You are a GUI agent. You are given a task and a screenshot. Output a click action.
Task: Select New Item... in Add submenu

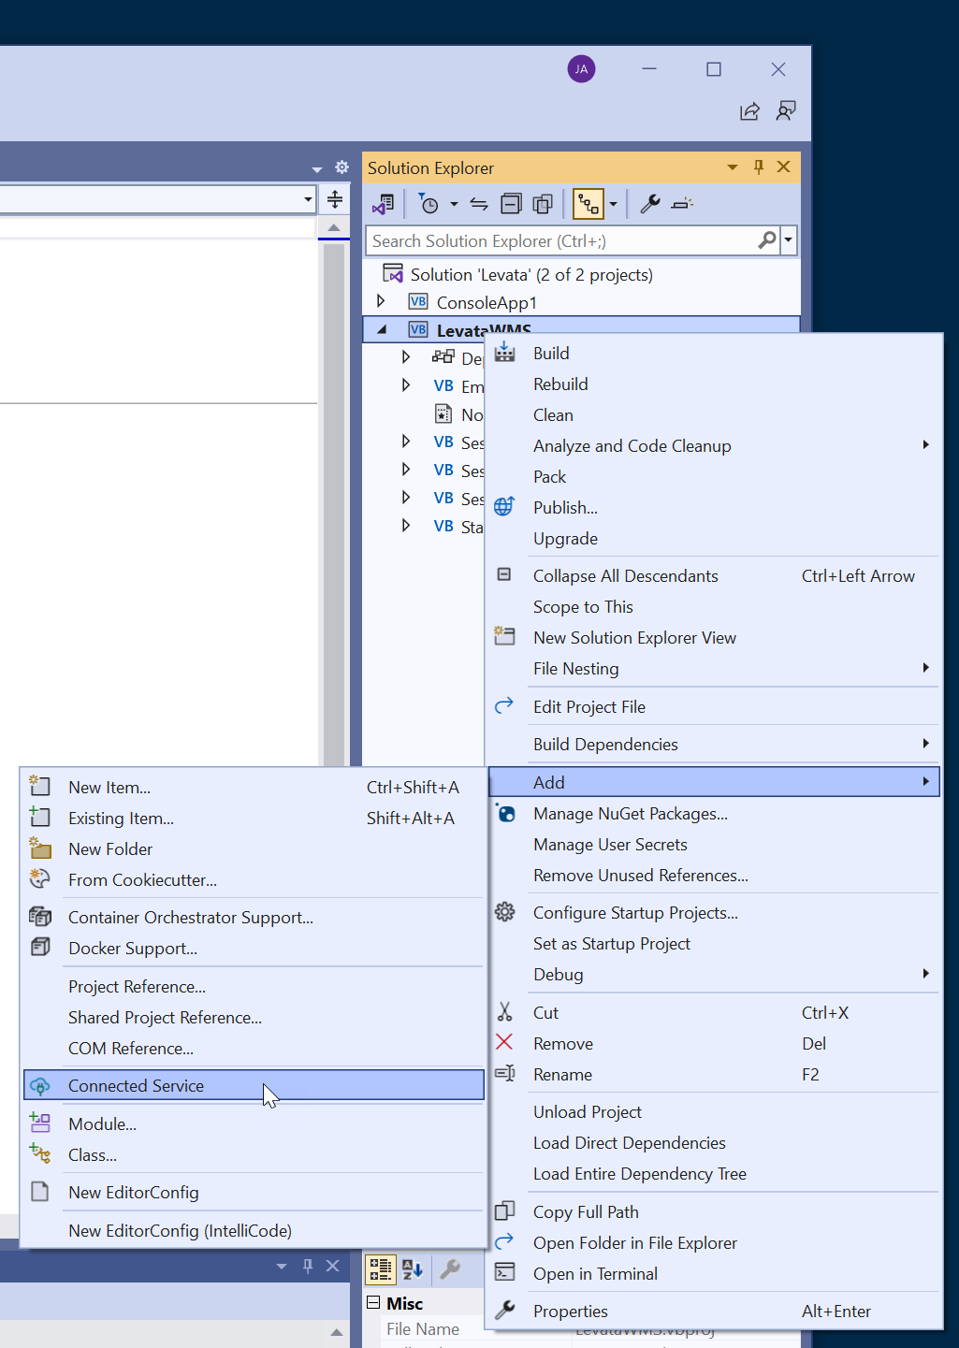point(254,787)
